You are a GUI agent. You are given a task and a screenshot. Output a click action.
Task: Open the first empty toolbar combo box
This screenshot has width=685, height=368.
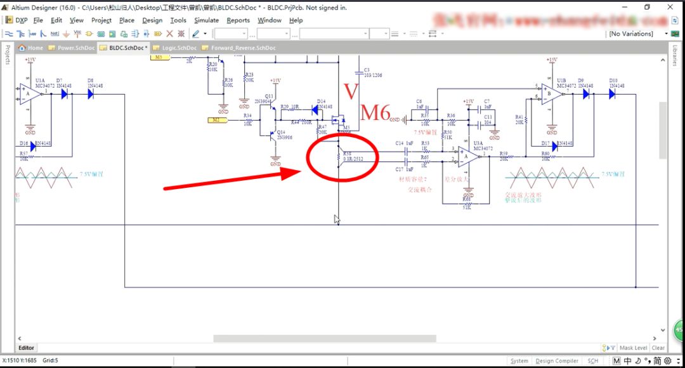pos(231,34)
